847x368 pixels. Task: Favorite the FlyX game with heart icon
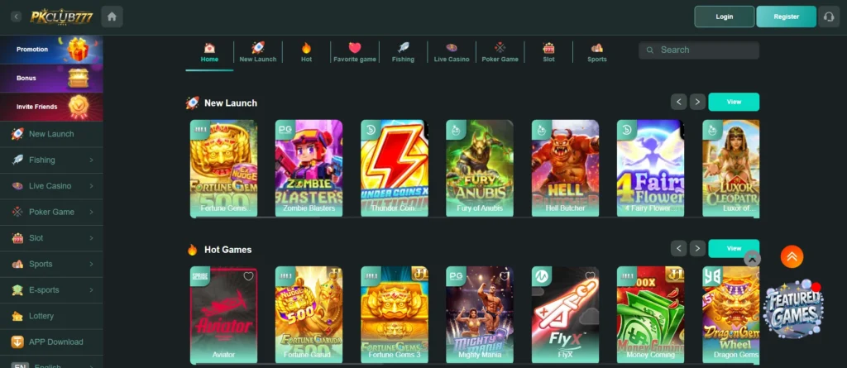pos(590,276)
